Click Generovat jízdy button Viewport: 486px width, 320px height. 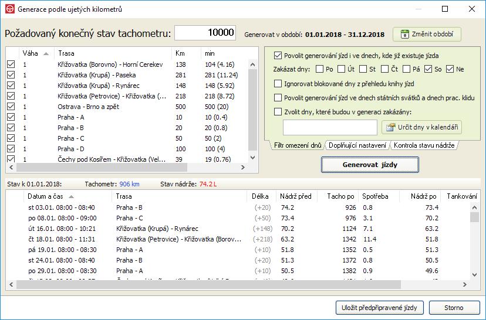pyautogui.click(x=370, y=165)
